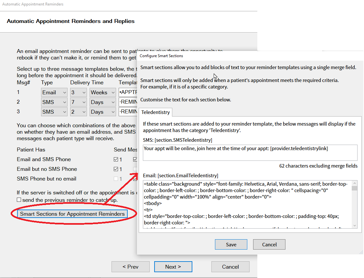Toggle message 1 for Email and SMS Phone
The height and width of the screenshot is (278, 364).
point(116,160)
